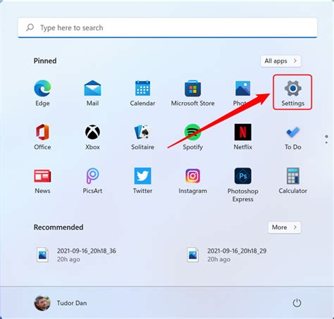334x319 pixels.
Task: Open Microsoft Store
Action: 192,93
